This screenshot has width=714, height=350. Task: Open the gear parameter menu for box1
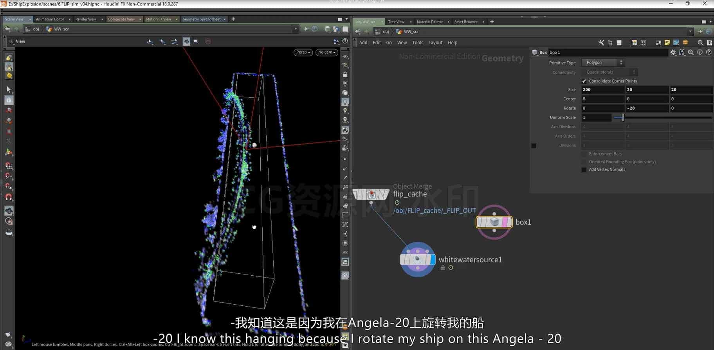[x=673, y=52]
